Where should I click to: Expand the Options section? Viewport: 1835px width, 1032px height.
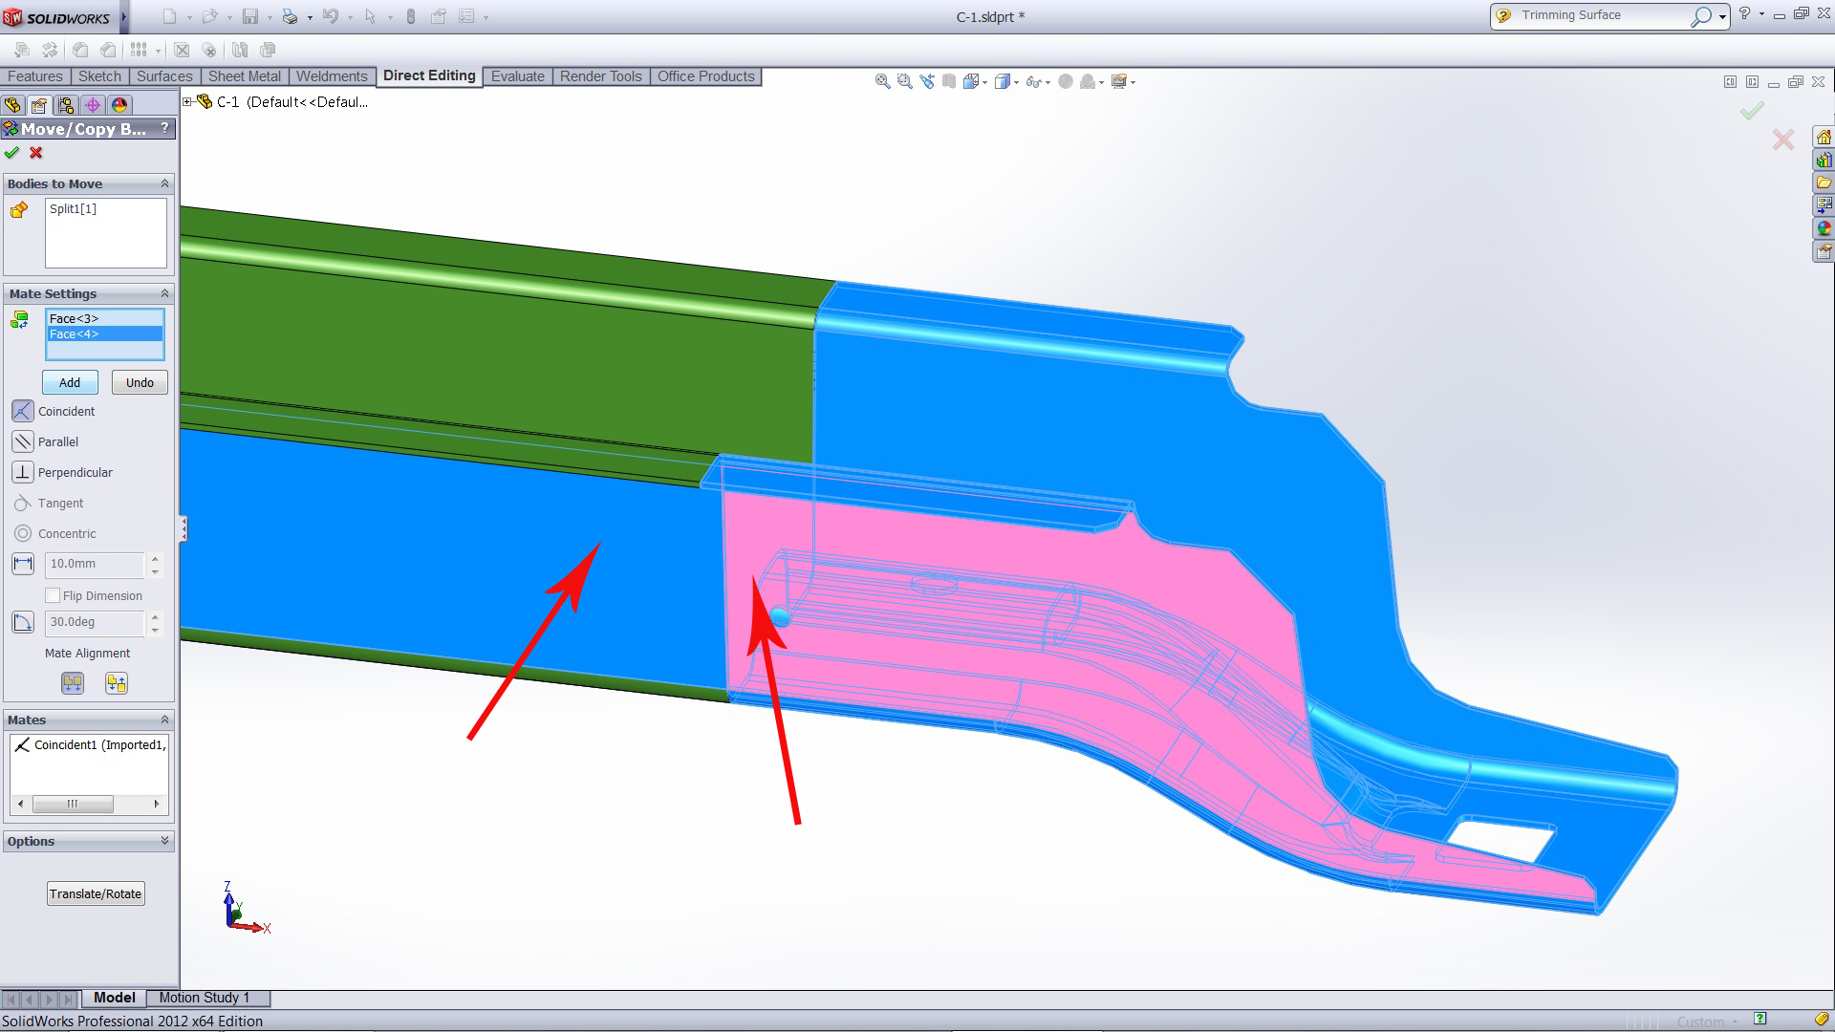pos(164,841)
